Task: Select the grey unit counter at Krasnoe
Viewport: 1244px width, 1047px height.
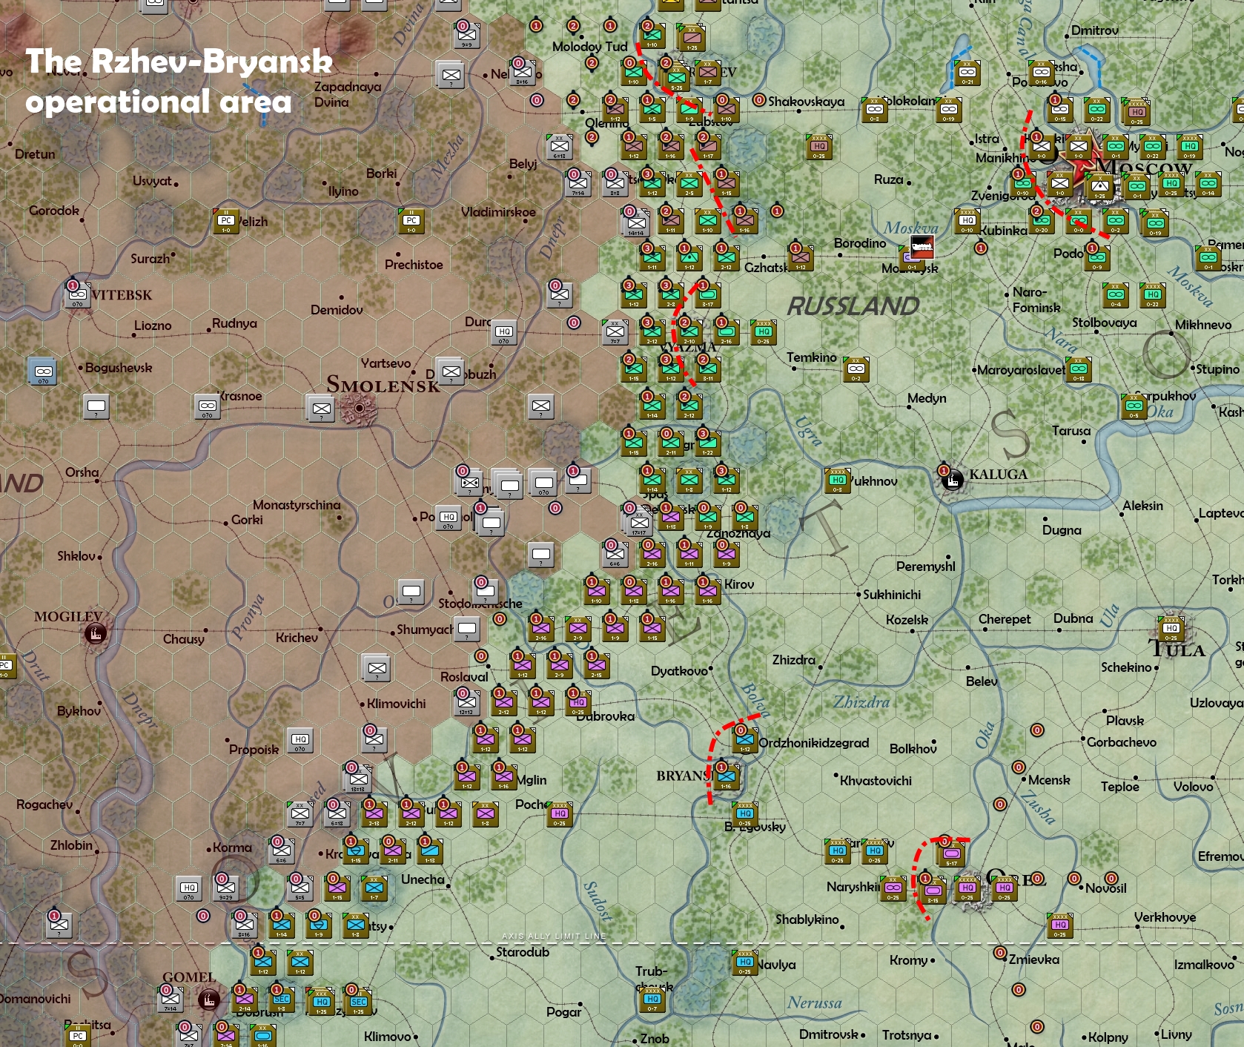Action: (208, 406)
